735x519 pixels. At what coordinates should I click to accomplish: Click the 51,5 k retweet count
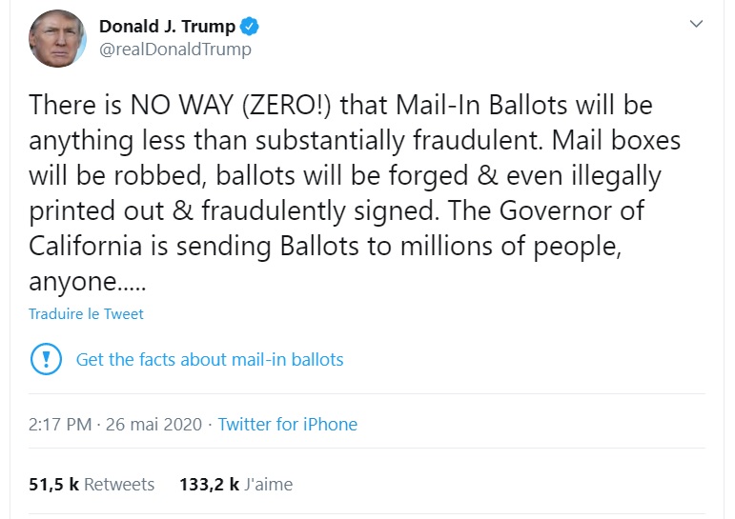click(x=53, y=484)
